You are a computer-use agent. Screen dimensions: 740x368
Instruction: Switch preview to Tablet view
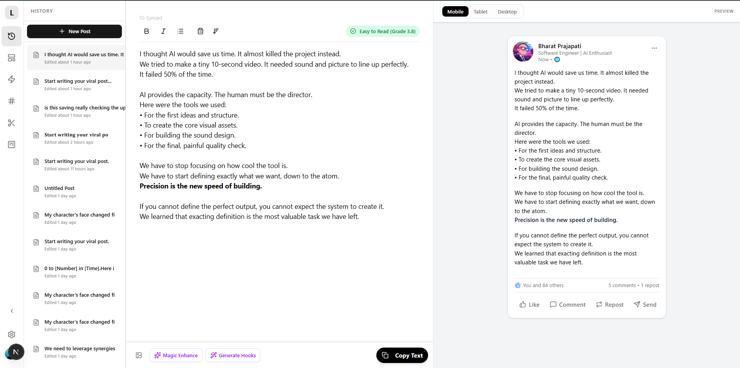coord(480,12)
